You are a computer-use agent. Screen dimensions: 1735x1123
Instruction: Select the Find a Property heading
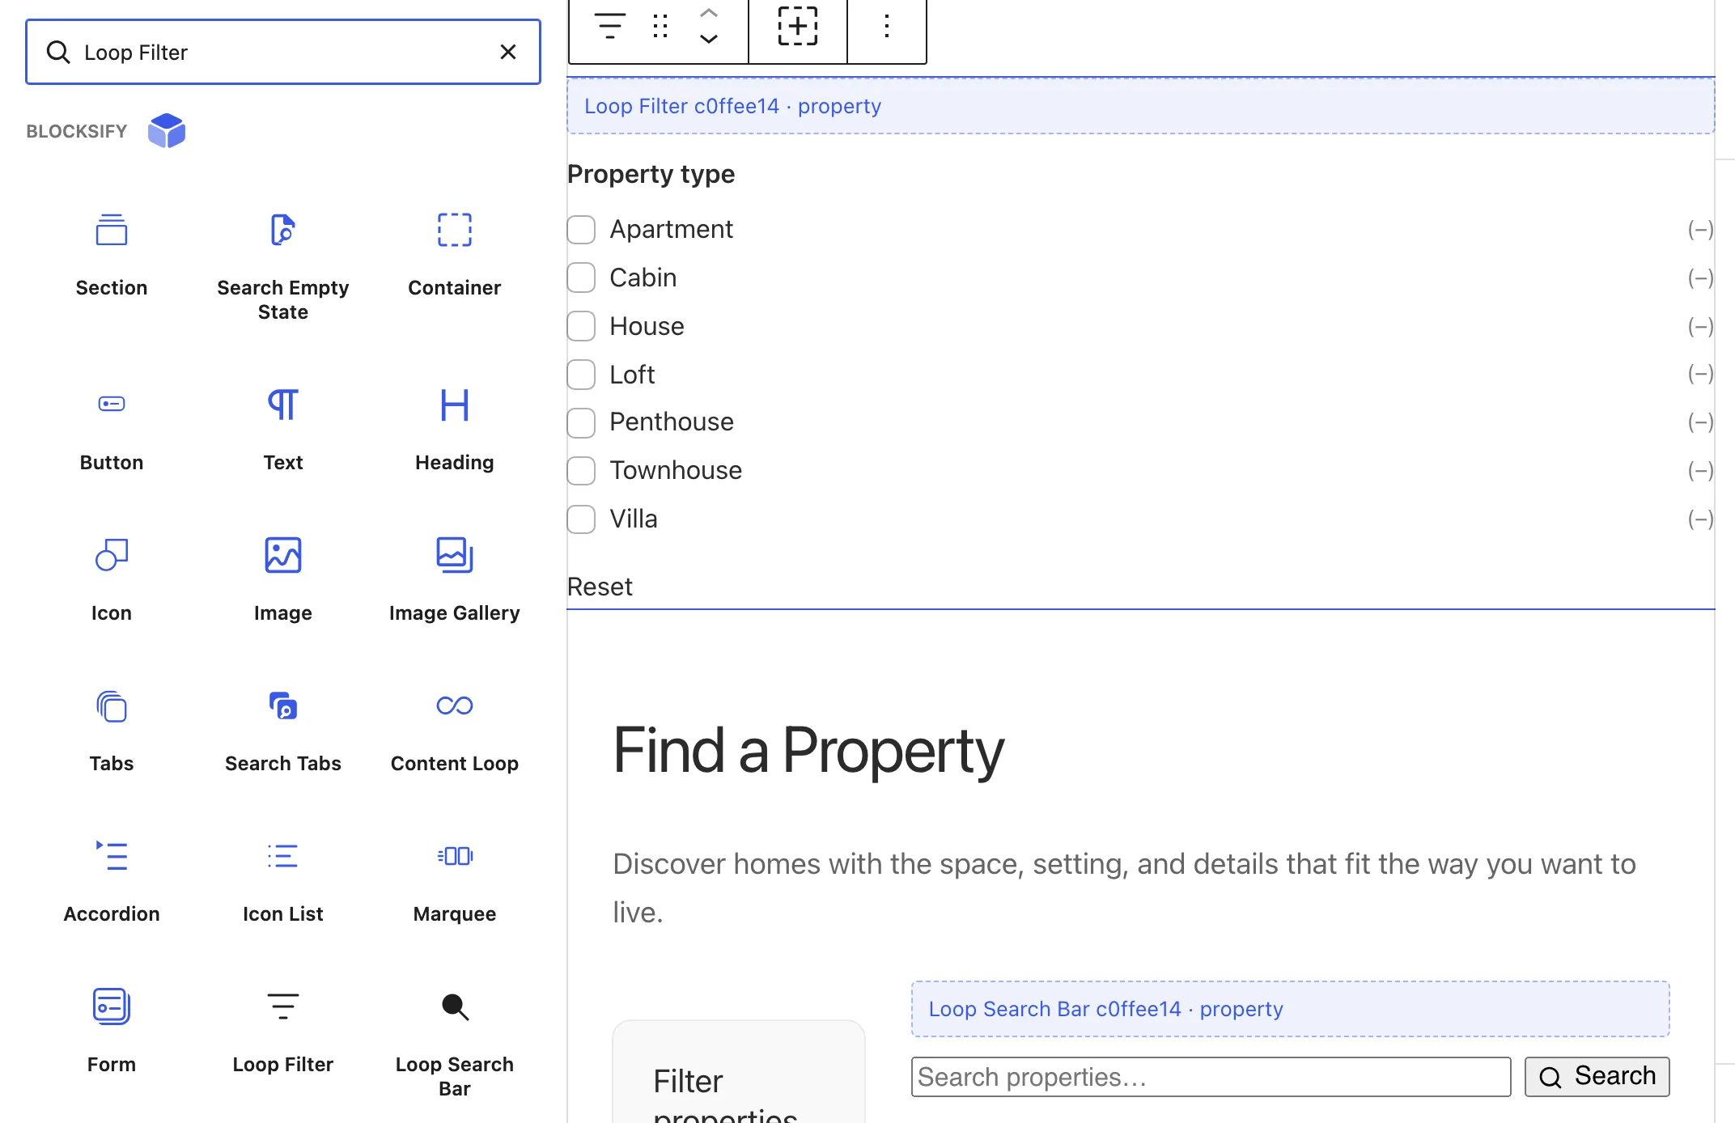click(x=808, y=750)
